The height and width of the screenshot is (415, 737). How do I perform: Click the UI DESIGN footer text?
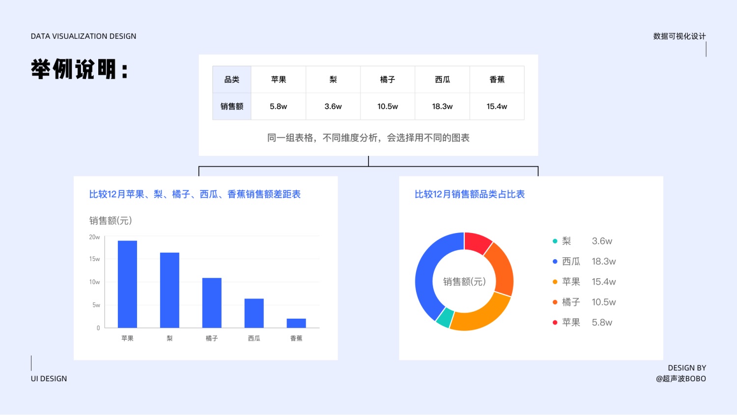click(49, 379)
